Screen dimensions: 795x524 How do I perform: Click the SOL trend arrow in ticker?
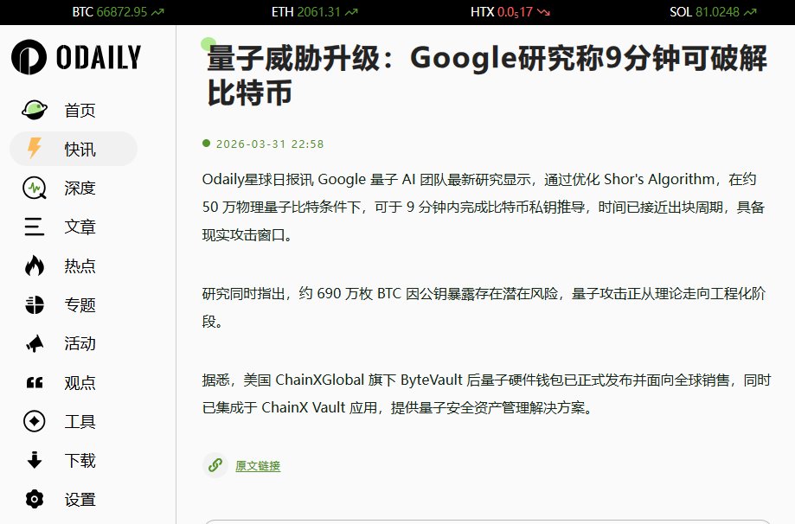(750, 12)
